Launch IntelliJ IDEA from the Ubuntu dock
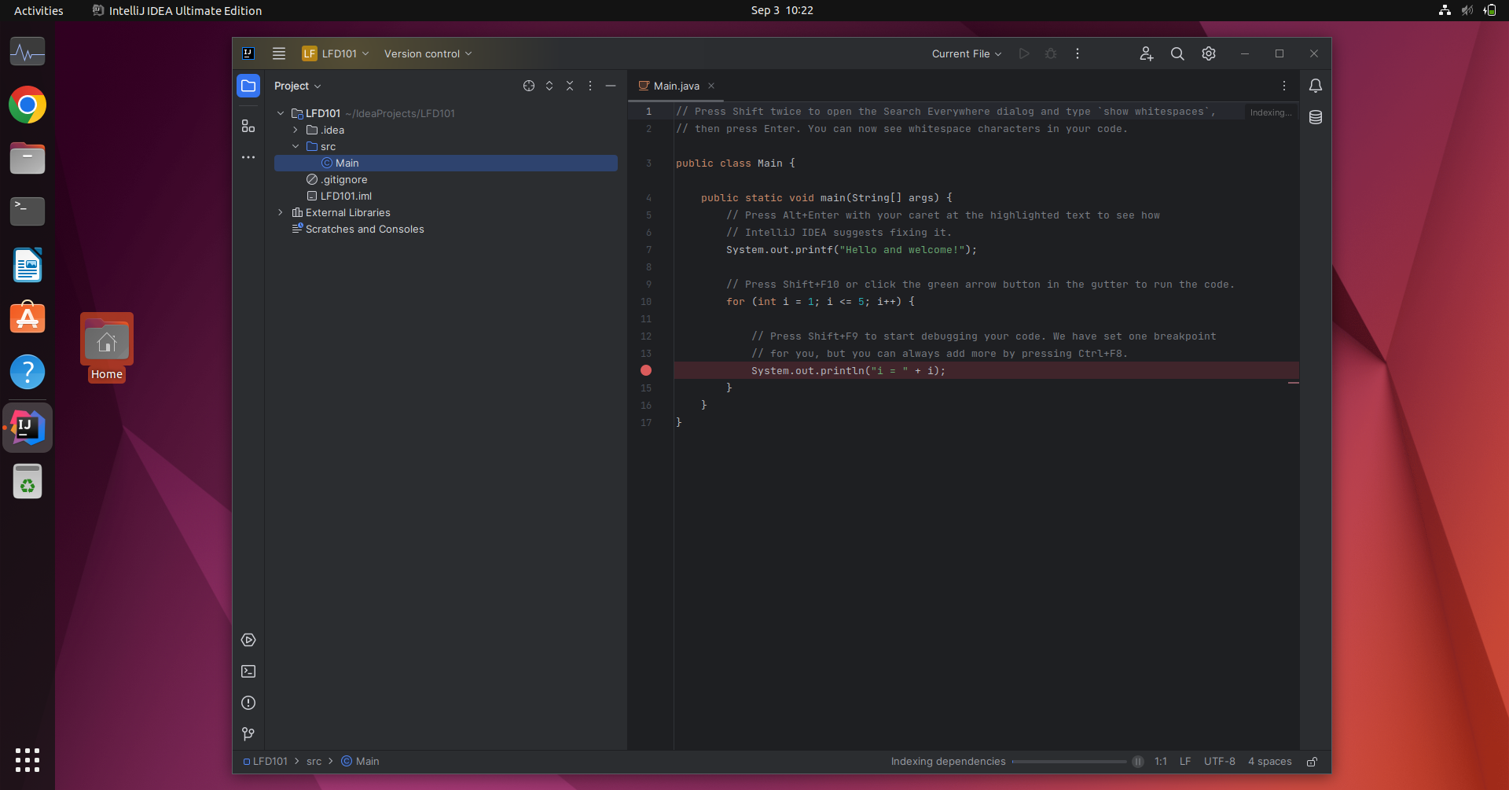Screen dimensions: 1509x790 pyautogui.click(x=28, y=427)
